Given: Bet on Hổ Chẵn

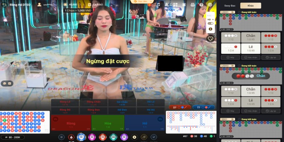Looking at the screenshot, I should [122, 103].
